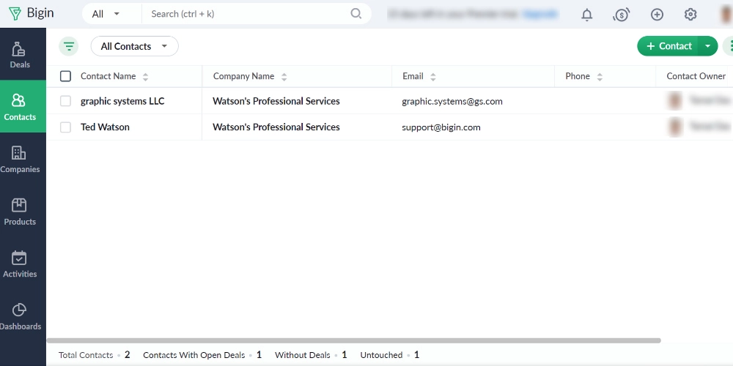Image resolution: width=733 pixels, height=366 pixels.
Task: Open the All search scope dropdown
Action: (106, 14)
